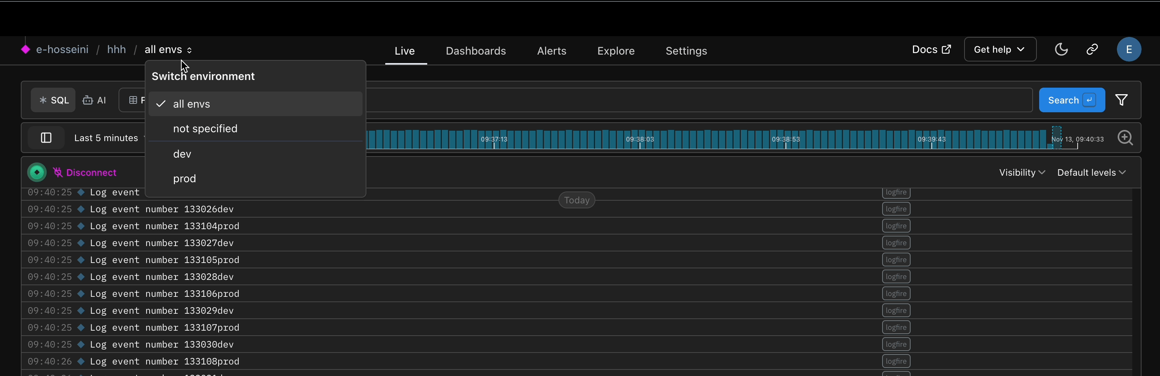This screenshot has height=376, width=1160.
Task: Select the prod environment
Action: tap(185, 178)
